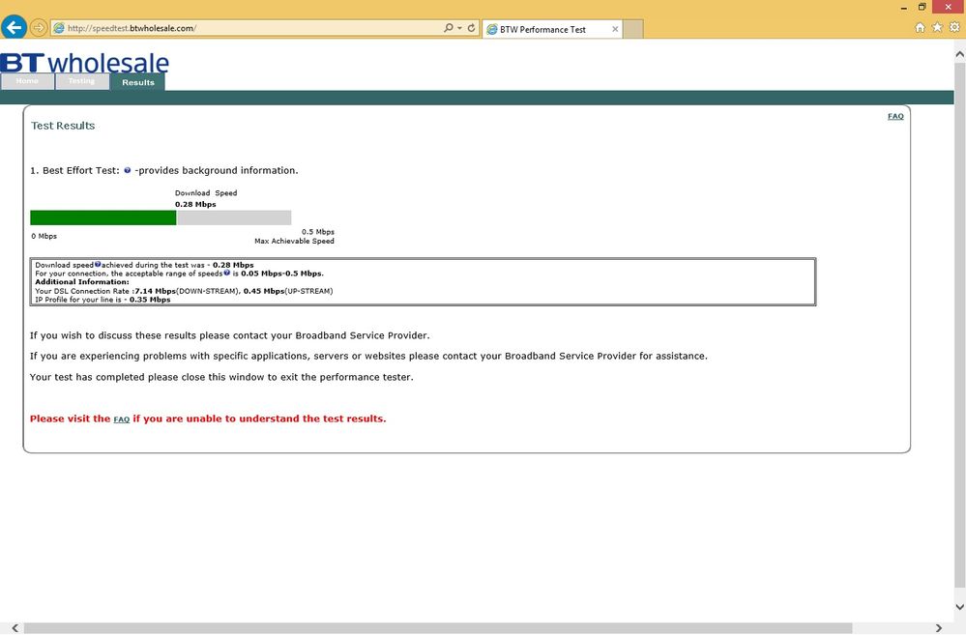Click the 'Max Achievable Speed' label
This screenshot has height=635, width=966.
coord(295,241)
